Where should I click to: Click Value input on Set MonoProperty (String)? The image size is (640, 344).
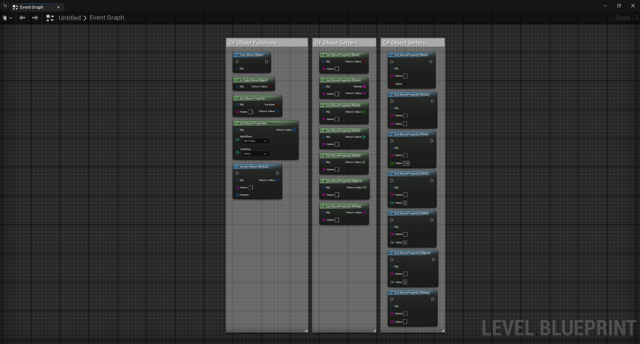(x=405, y=322)
